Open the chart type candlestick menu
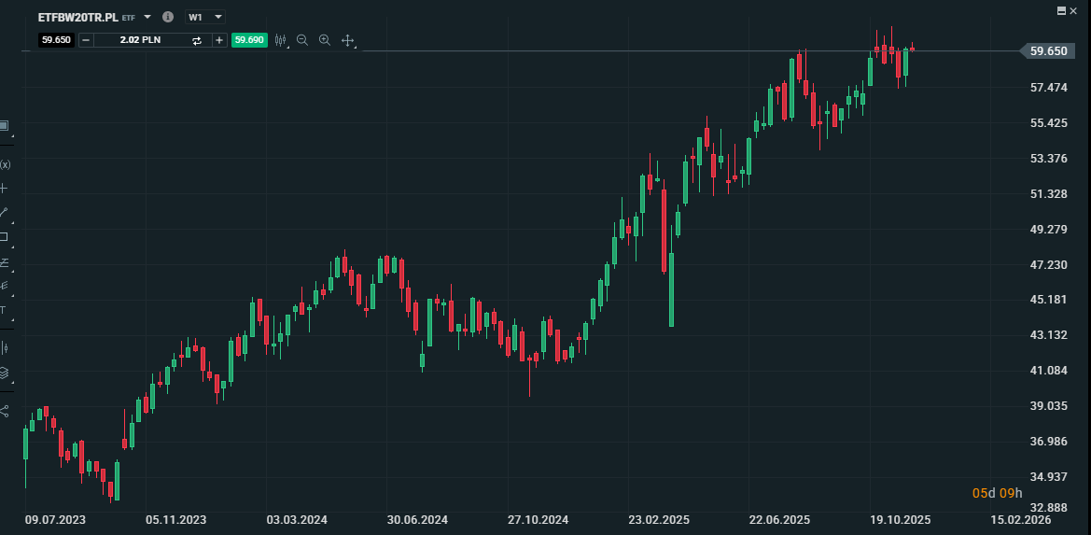This screenshot has height=535, width=1091. 279,40
